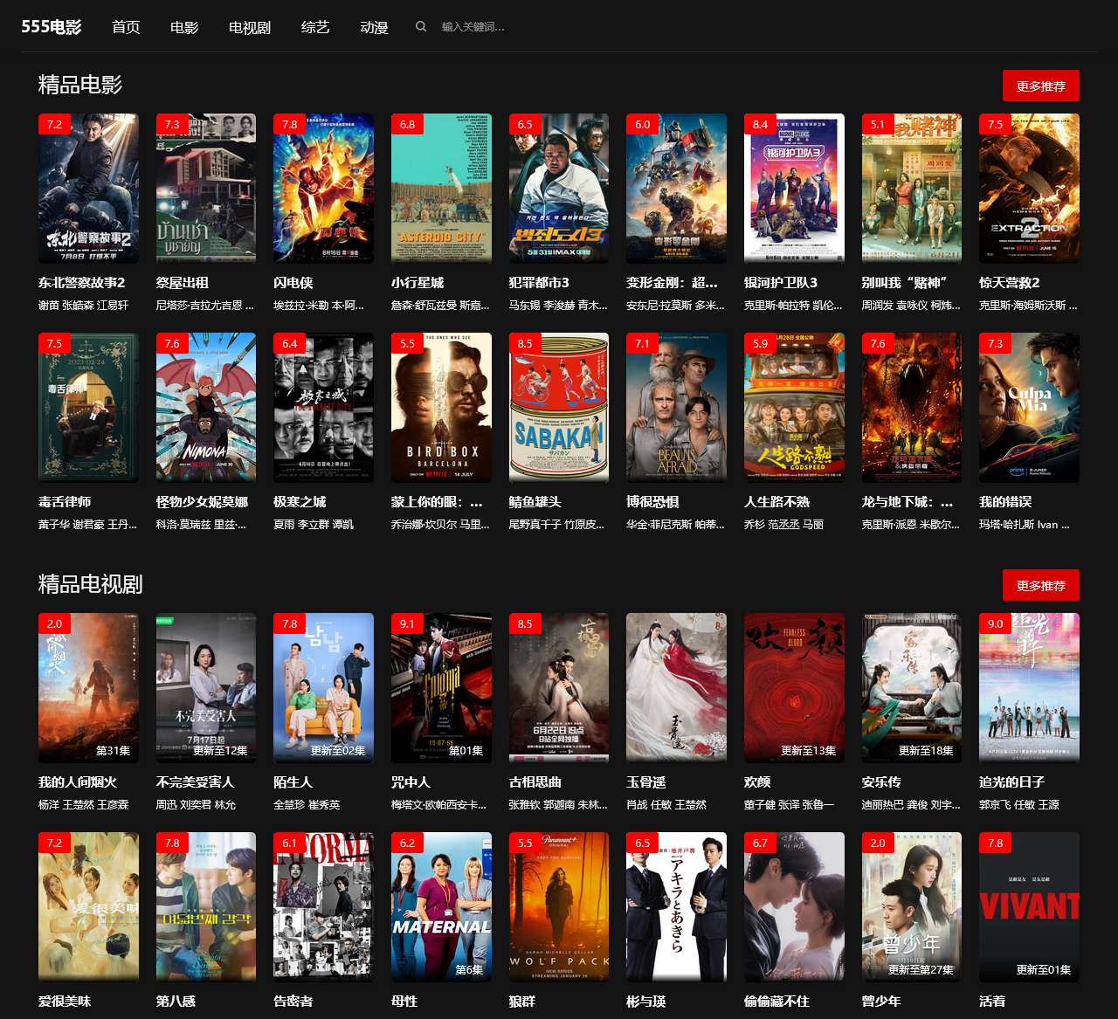1118x1019 pixels.
Task: Focus the 输入关键词 search field
Action: 507,27
